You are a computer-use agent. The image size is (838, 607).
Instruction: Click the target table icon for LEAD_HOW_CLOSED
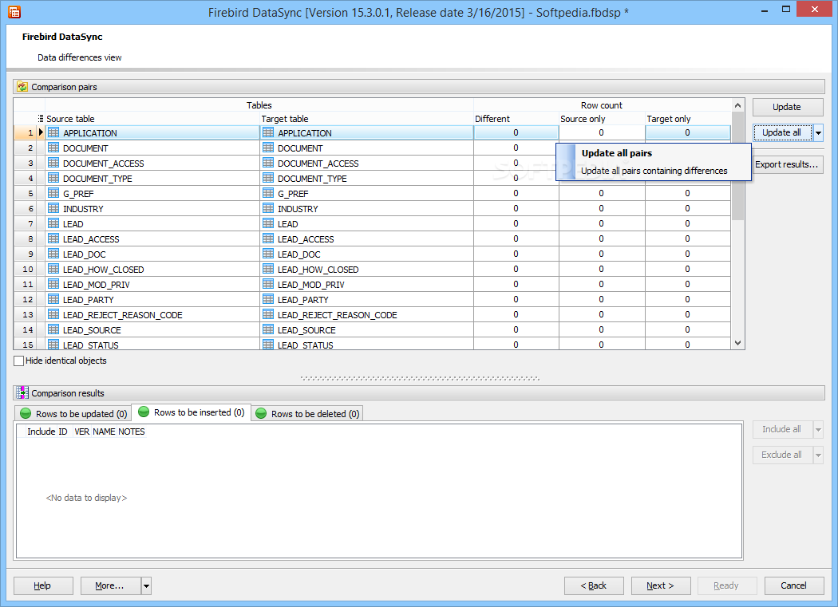tap(268, 270)
